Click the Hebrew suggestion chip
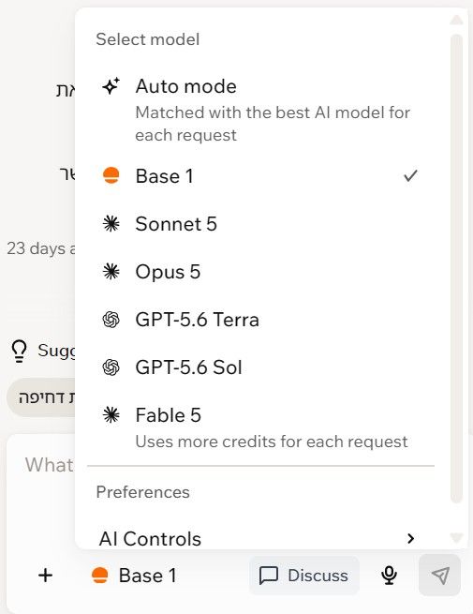This screenshot has height=614, width=473. tap(42, 397)
